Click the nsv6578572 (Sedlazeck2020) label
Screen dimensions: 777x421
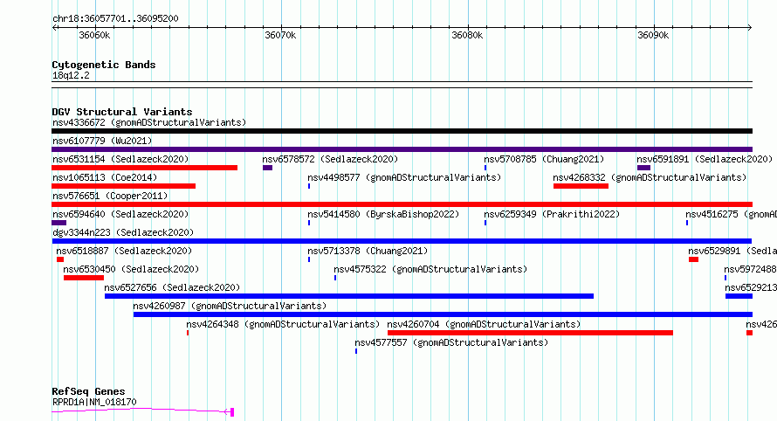pos(330,159)
